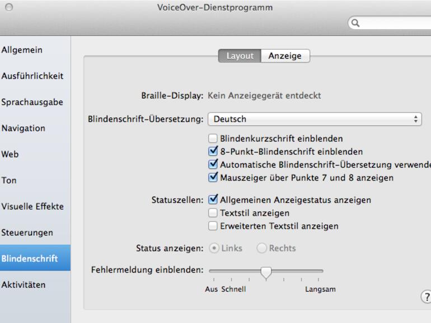Open Allgemein category in sidebar
Screen dimensions: 431x323
(35, 50)
